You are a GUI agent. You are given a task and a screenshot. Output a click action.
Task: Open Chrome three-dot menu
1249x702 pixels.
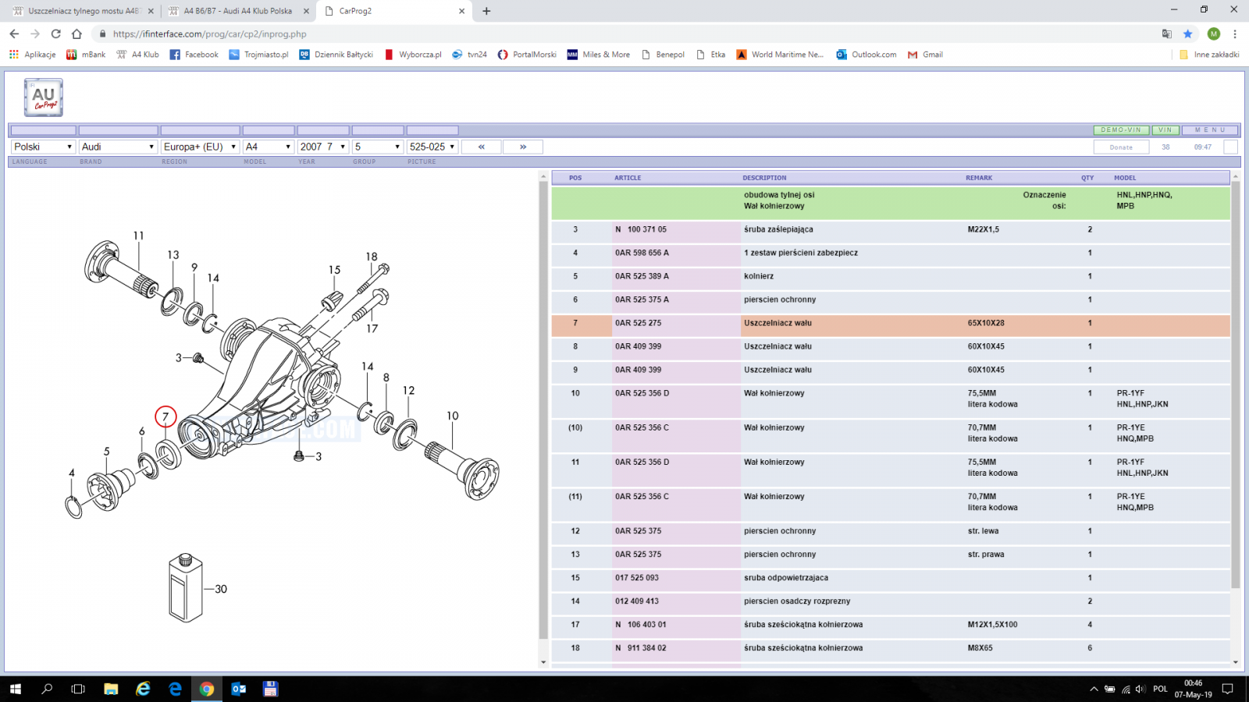(1235, 34)
